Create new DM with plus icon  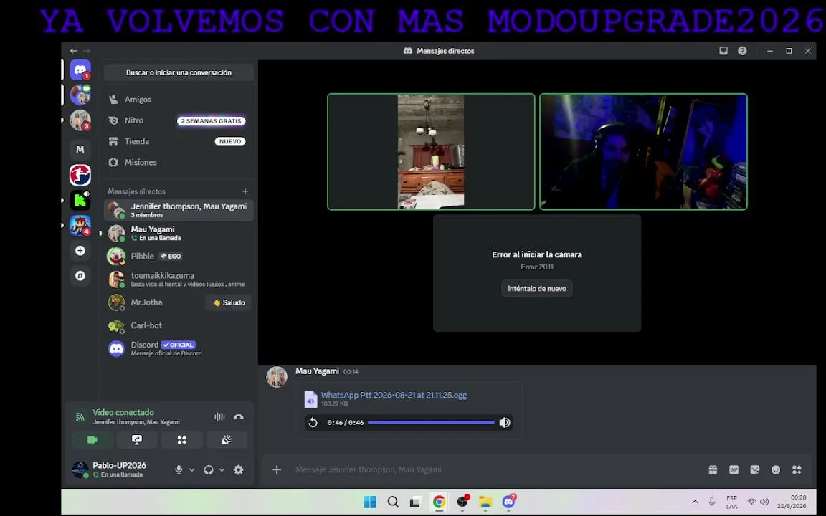[x=245, y=191]
